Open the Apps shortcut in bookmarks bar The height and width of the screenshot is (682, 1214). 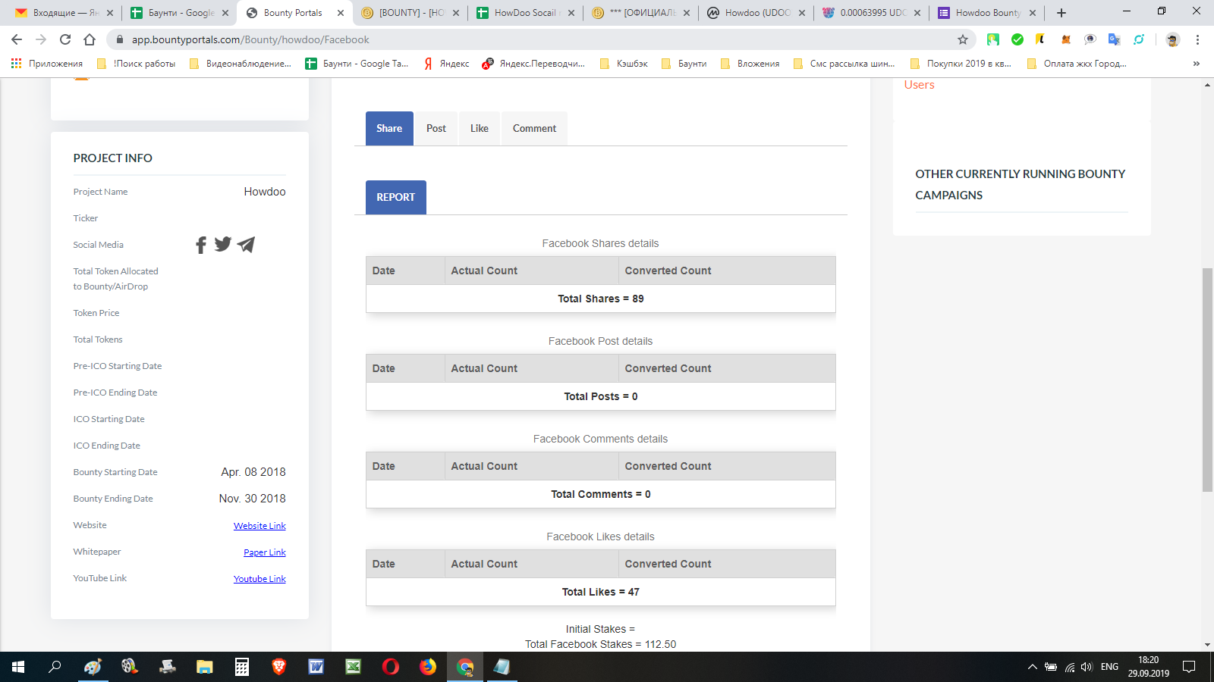point(47,64)
